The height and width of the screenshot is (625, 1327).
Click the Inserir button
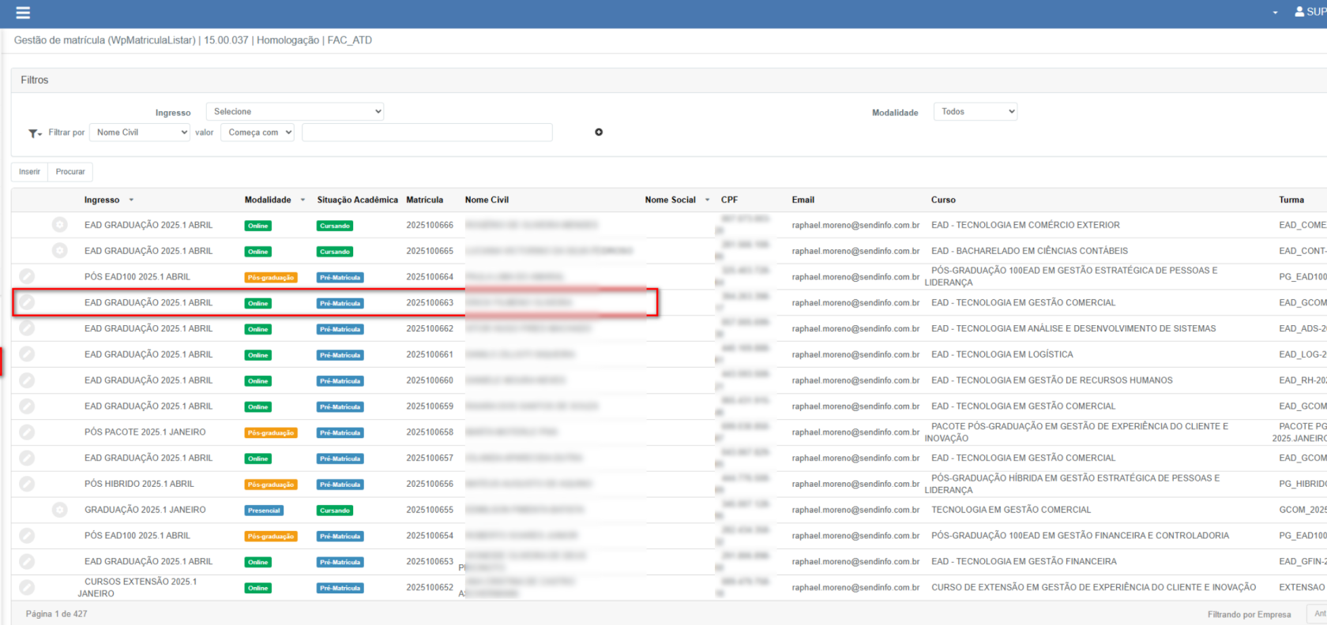[29, 171]
